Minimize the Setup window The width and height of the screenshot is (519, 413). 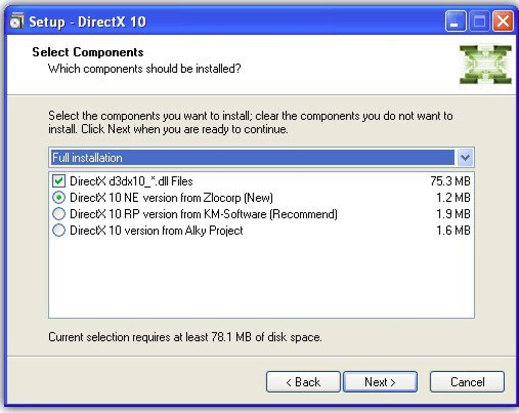pos(455,22)
